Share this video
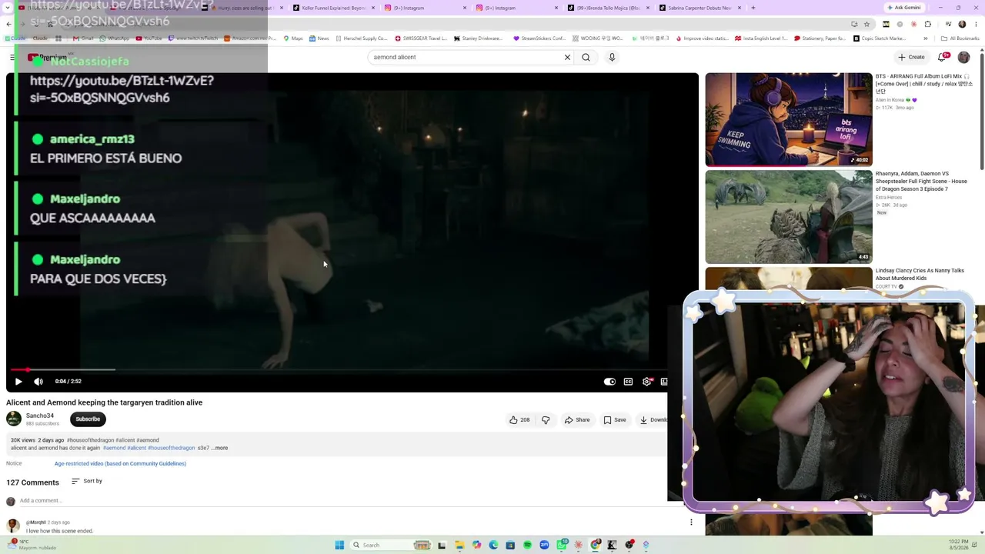The image size is (985, 554). coord(577,420)
